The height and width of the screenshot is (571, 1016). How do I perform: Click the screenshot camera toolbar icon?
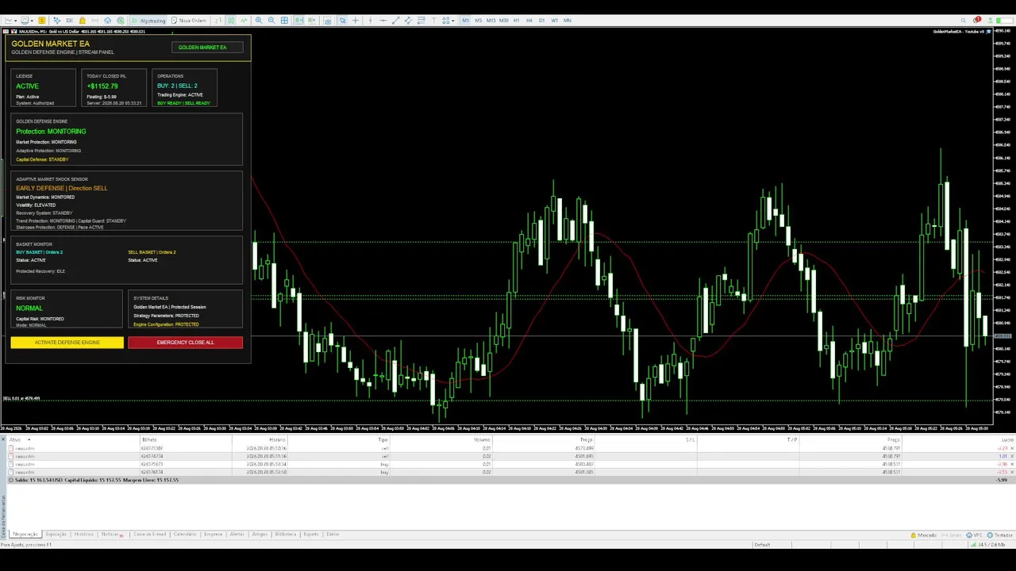click(328, 21)
